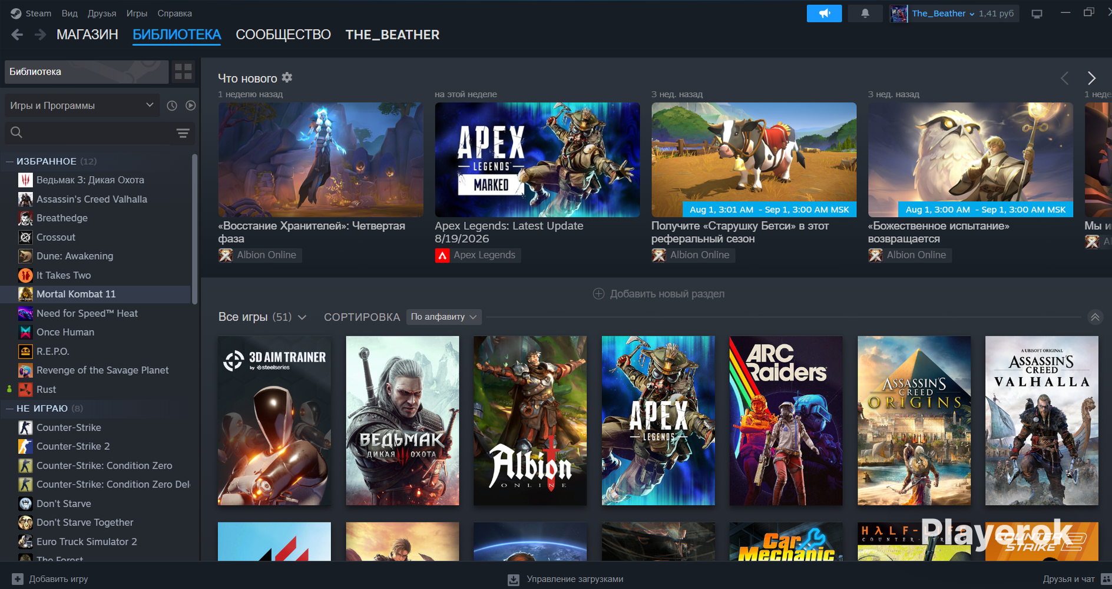Click the Библиотека home button

click(87, 72)
